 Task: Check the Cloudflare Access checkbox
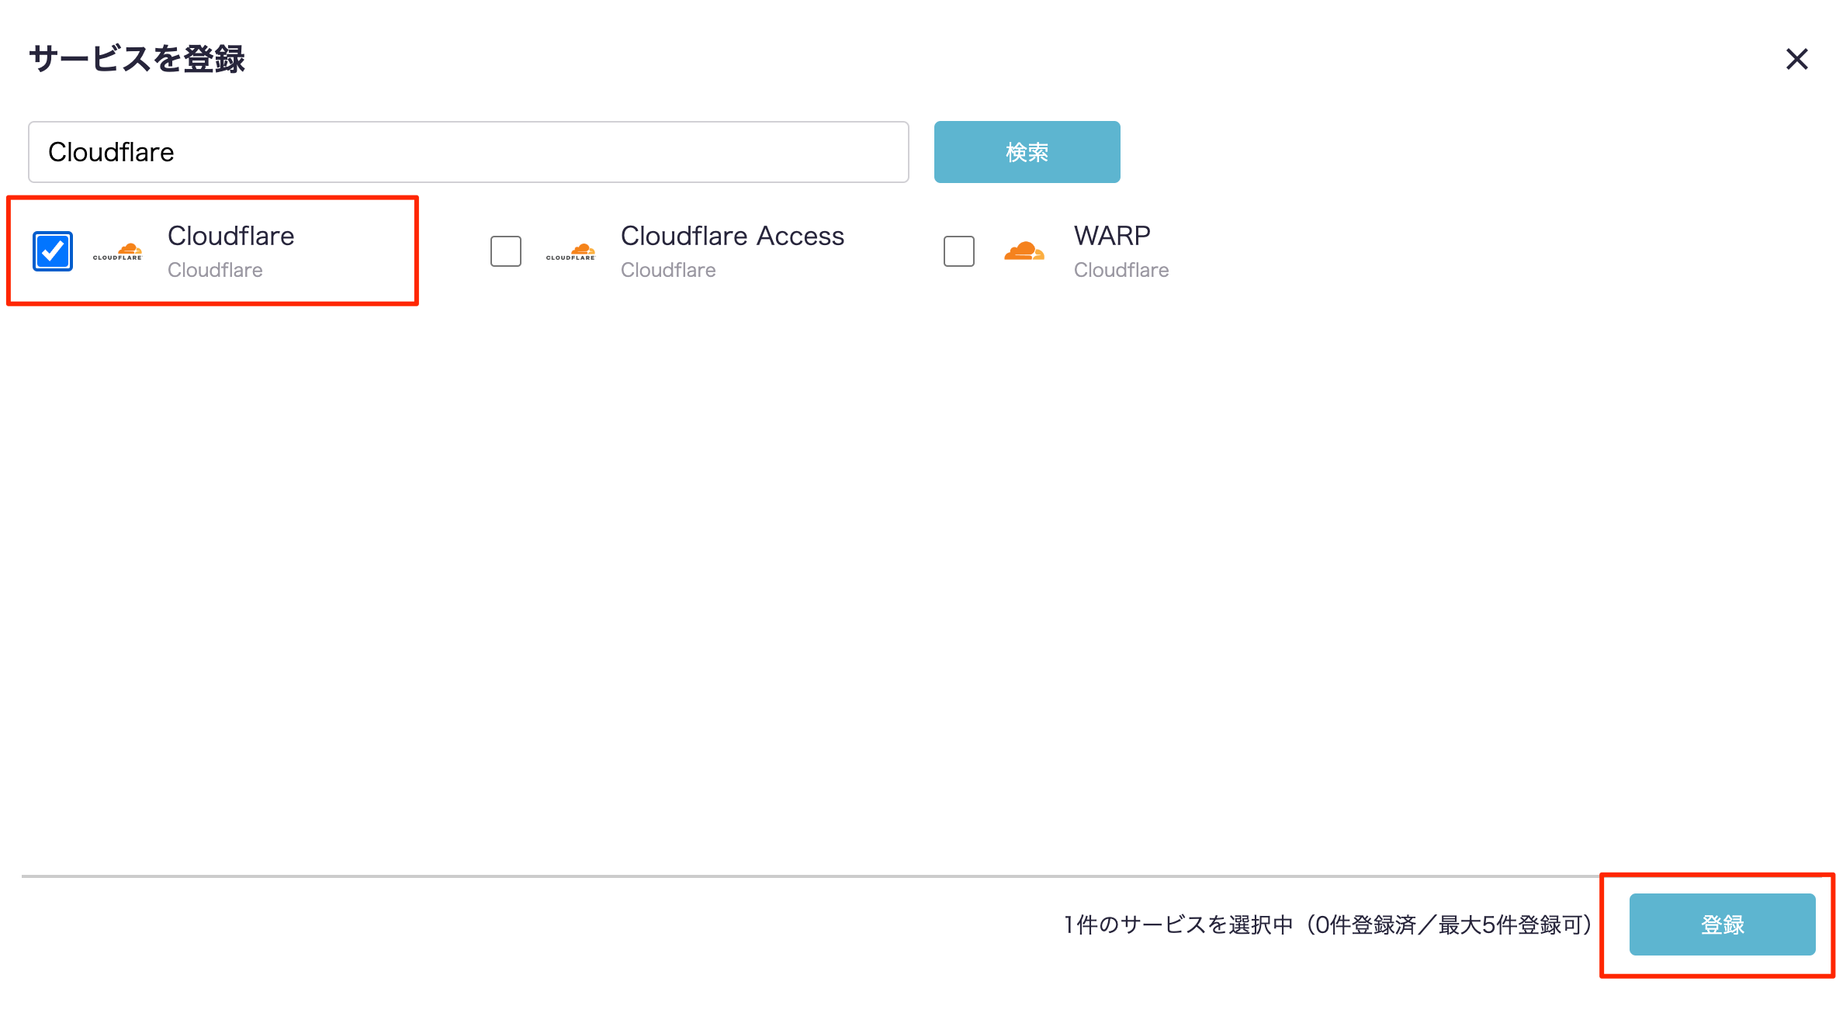point(506,251)
